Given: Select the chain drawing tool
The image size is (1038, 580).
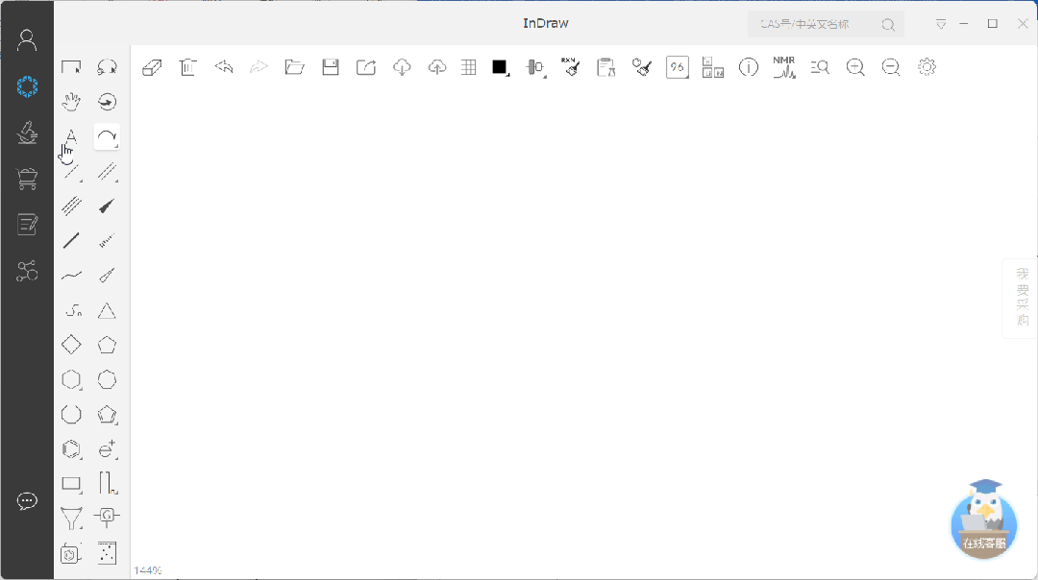Looking at the screenshot, I should coord(71,276).
